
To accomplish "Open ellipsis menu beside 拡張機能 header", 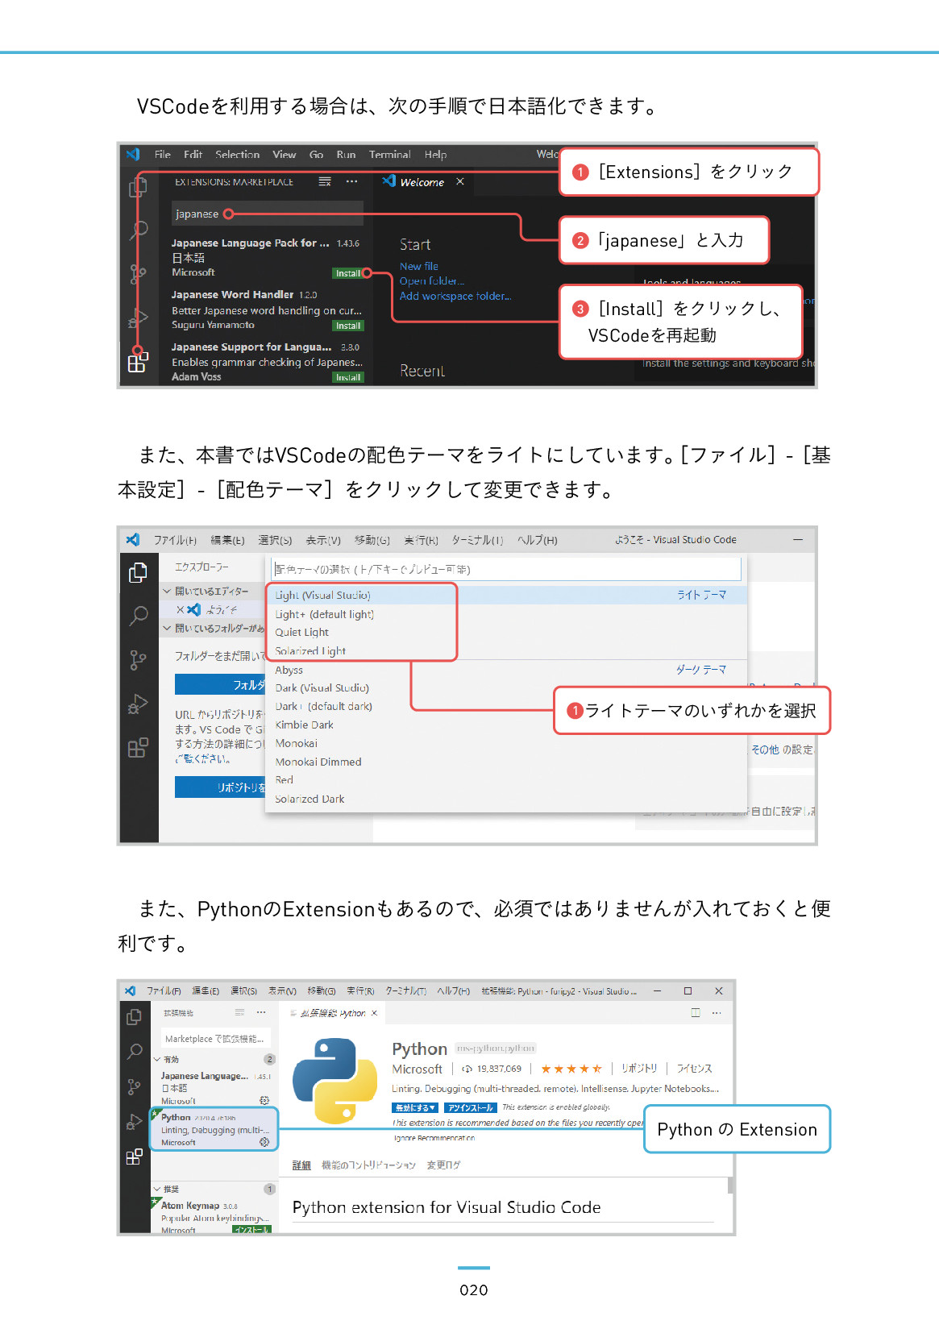I will [261, 1012].
